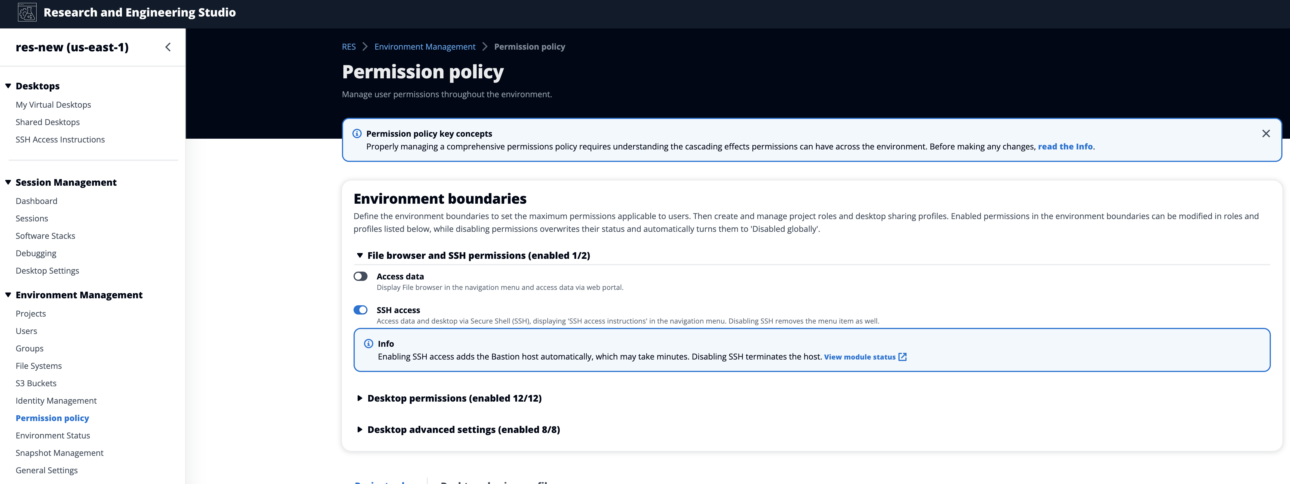Select Software Stacks in the sidebar
Viewport: 1290px width, 484px height.
click(x=45, y=235)
